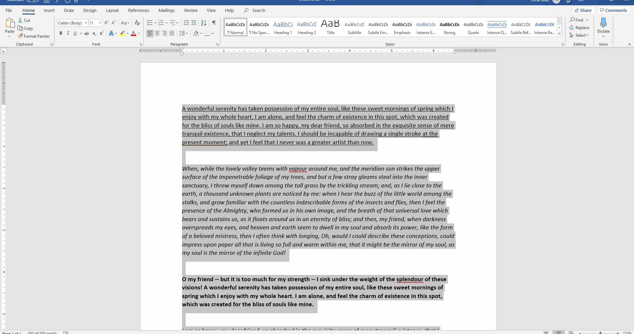Open Font dialog launcher
The width and height of the screenshot is (634, 334).
pyautogui.click(x=141, y=44)
